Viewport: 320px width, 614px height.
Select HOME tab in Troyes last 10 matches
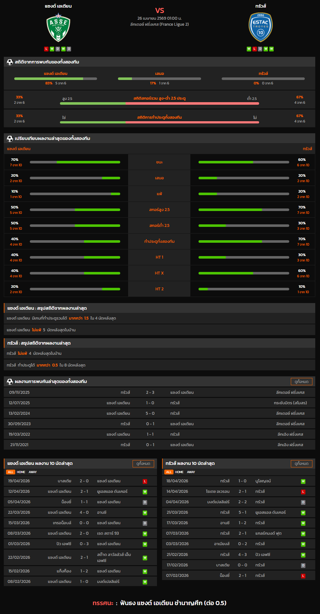point(179,472)
